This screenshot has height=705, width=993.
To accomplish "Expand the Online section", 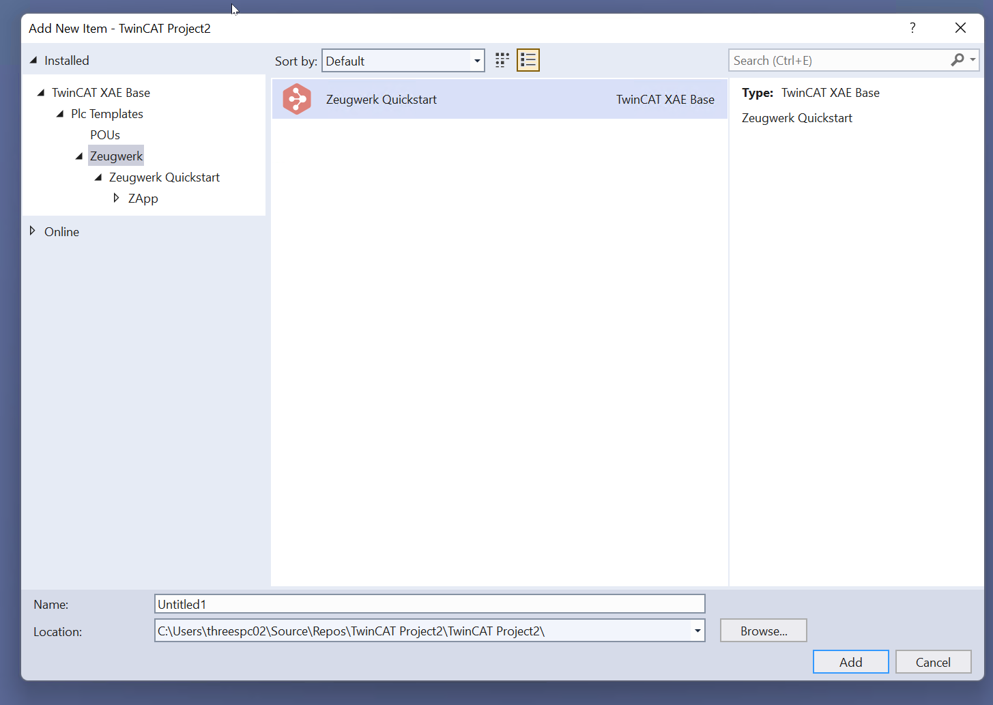I will [33, 231].
